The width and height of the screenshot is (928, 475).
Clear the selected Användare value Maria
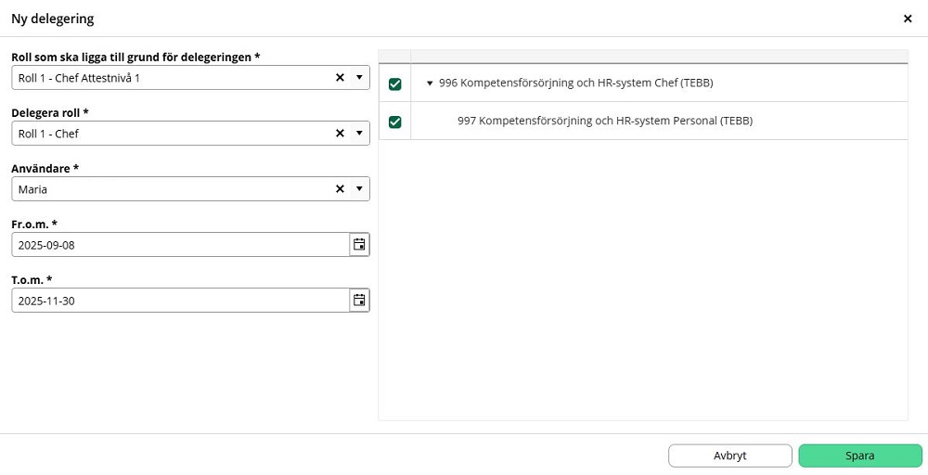coord(340,189)
